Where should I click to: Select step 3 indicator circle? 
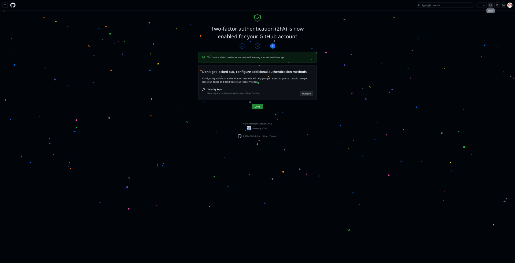[x=273, y=46]
